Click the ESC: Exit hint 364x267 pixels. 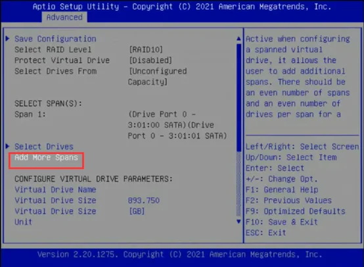click(x=266, y=233)
